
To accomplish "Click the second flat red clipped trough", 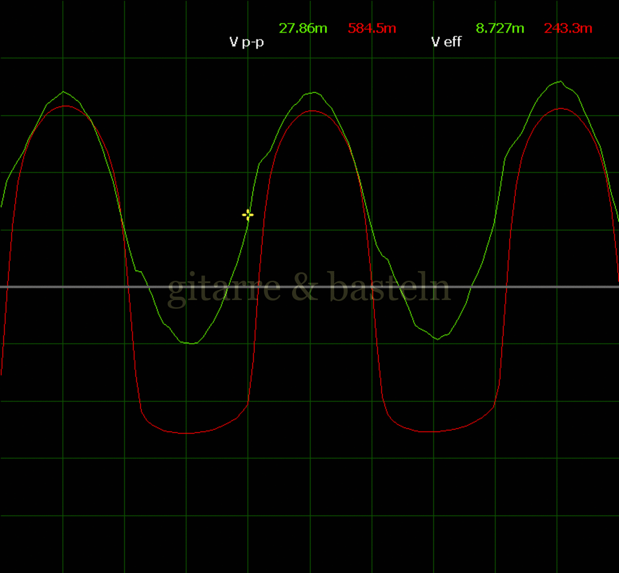I will [x=433, y=431].
